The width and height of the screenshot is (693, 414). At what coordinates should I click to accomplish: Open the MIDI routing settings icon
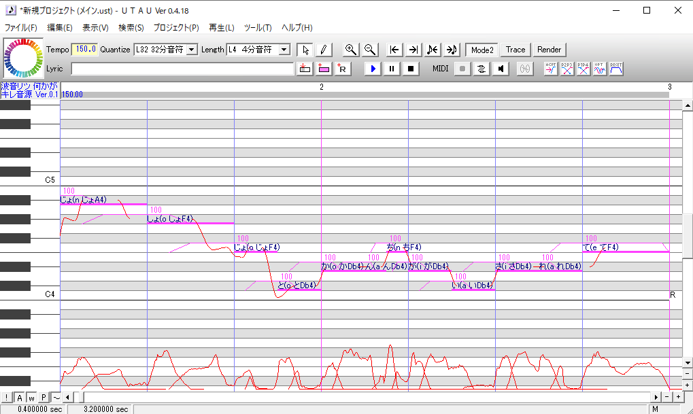click(481, 69)
